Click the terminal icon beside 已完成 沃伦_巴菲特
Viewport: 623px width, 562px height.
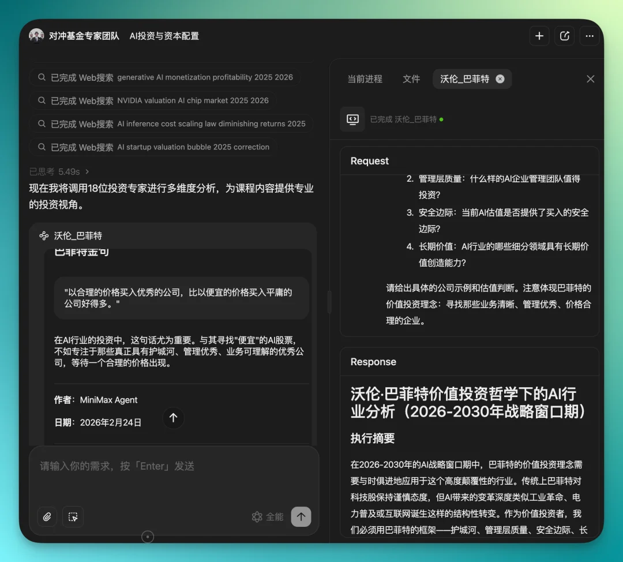point(352,119)
